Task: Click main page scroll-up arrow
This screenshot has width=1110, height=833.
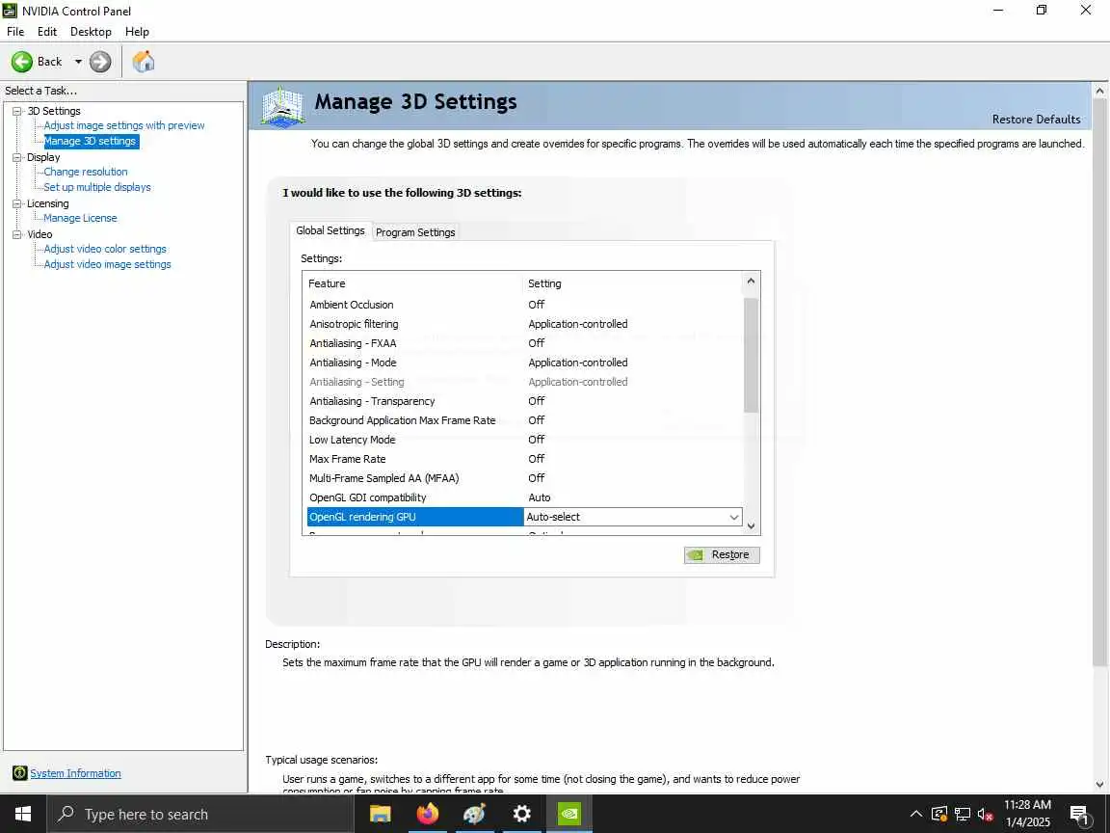Action: point(1100,92)
